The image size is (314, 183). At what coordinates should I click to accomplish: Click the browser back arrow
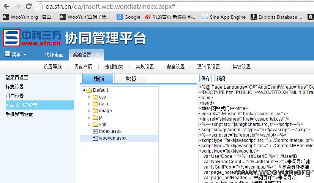pyautogui.click(x=7, y=6)
